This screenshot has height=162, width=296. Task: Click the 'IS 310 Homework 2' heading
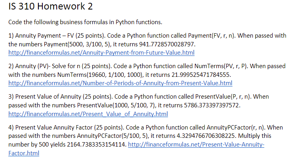51,6
